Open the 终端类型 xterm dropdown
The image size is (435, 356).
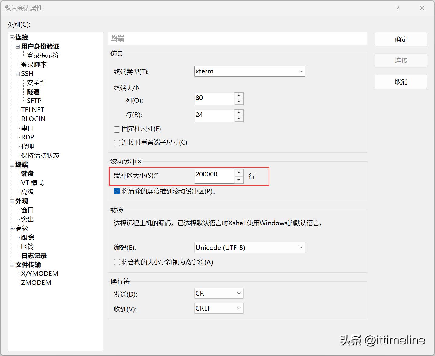click(249, 71)
